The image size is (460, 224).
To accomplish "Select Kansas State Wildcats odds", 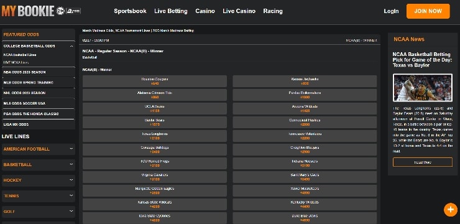I will (155, 204).
